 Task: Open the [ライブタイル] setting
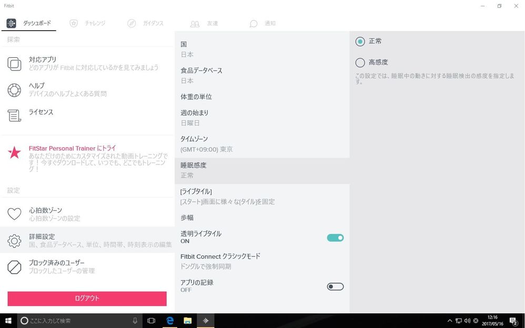[262, 197]
